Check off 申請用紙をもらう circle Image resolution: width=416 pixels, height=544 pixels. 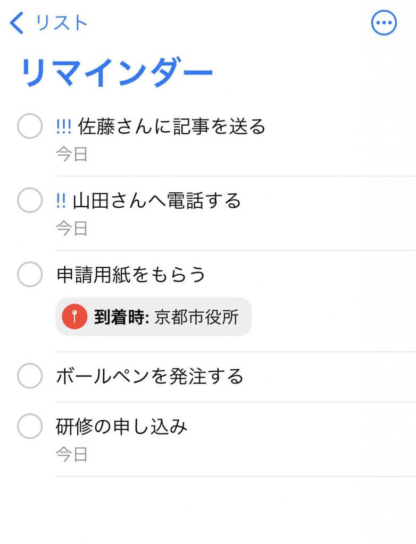click(x=30, y=275)
